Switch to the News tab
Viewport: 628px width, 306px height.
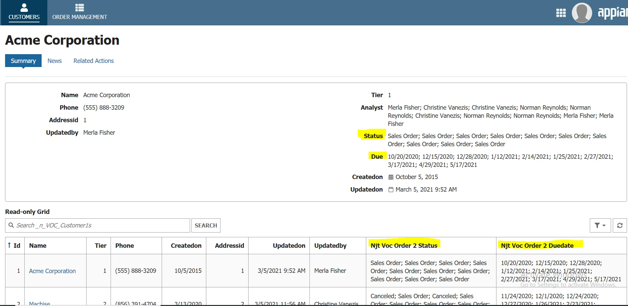tap(54, 61)
